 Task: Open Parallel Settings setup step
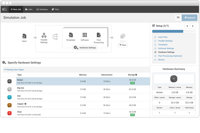(165, 41)
